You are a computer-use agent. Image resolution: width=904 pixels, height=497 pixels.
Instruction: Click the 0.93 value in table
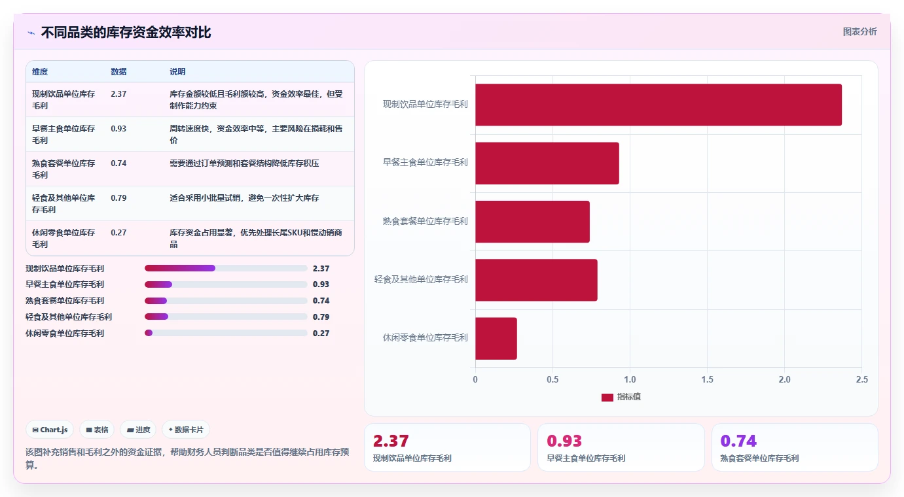pos(118,129)
